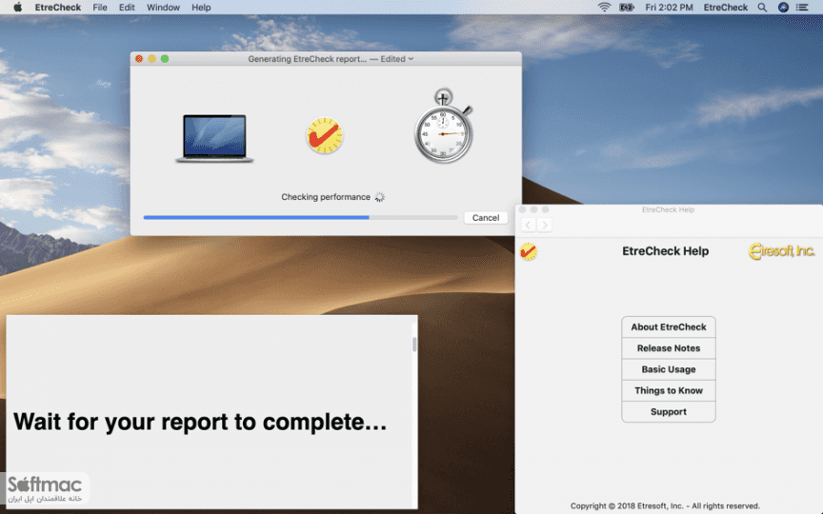Open the Apple menu

(18, 8)
